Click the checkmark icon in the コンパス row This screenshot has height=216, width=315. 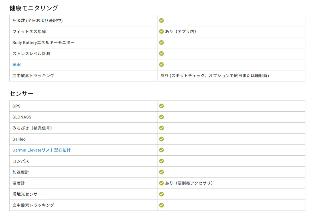[162, 161]
